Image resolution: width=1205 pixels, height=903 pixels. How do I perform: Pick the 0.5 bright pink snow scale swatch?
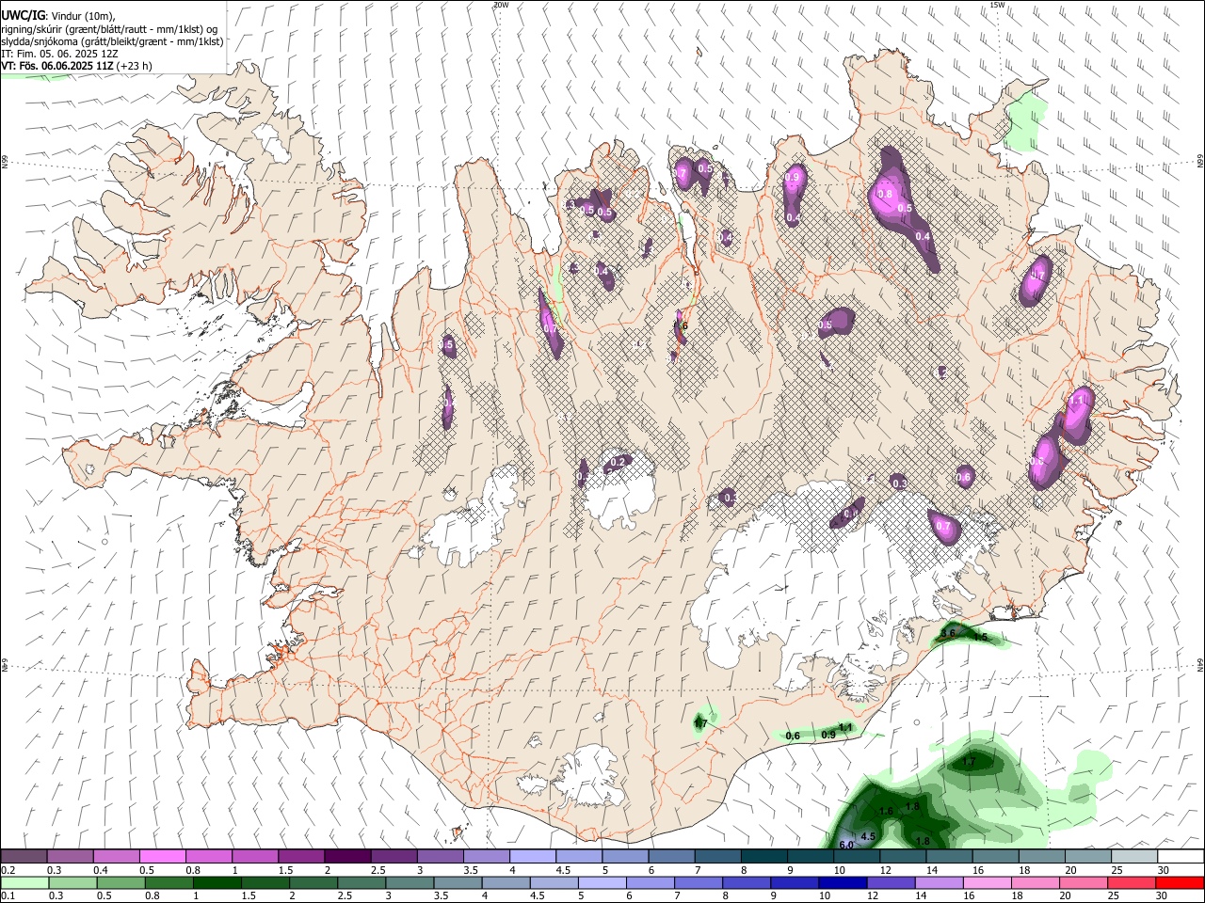point(162,857)
